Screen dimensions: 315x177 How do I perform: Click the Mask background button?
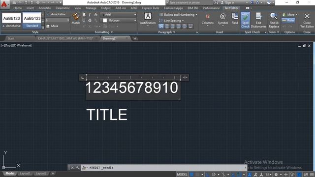pyautogui.click(x=53, y=26)
